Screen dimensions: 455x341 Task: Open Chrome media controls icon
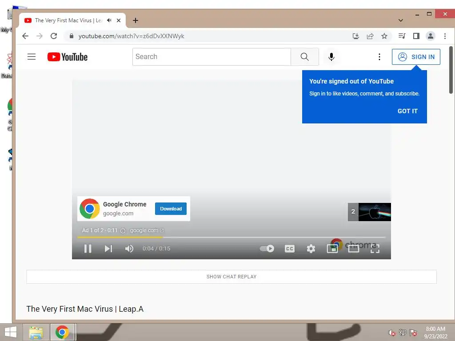coord(402,36)
